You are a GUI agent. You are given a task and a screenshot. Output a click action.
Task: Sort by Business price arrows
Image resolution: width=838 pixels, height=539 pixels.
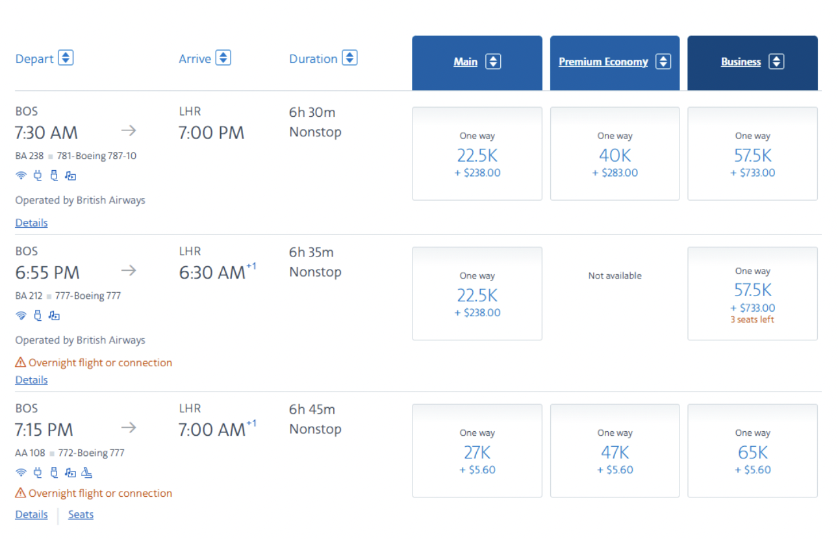[x=776, y=62]
